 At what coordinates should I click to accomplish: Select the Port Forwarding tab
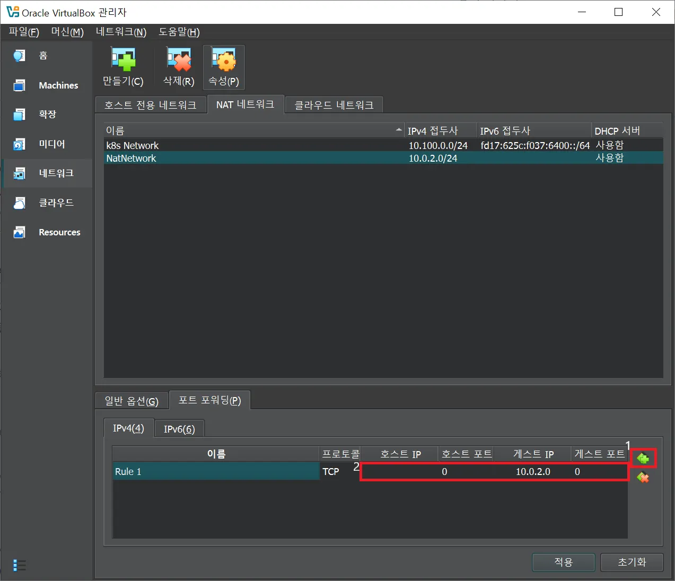(209, 400)
